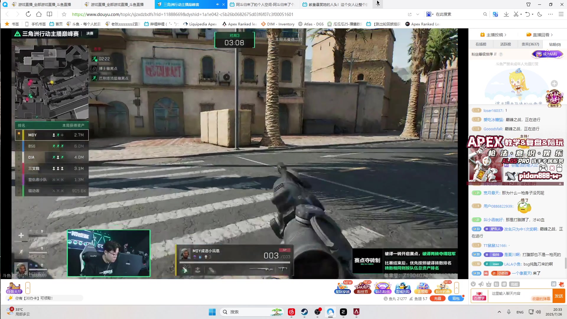Switch to the 钻粉(0) tab
567x319 pixels.
pos(555,44)
